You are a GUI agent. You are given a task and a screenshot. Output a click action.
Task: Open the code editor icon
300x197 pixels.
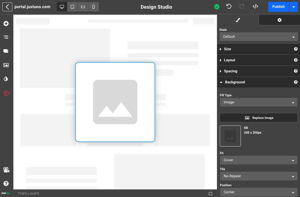255,7
